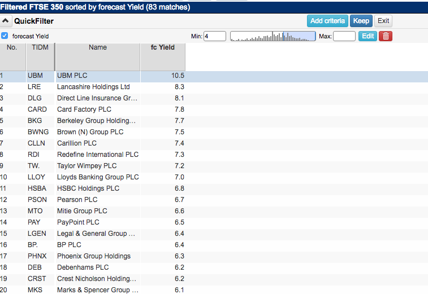Image resolution: width=428 pixels, height=294 pixels.
Task: Select Card Factory PLC
Action: pos(84,109)
